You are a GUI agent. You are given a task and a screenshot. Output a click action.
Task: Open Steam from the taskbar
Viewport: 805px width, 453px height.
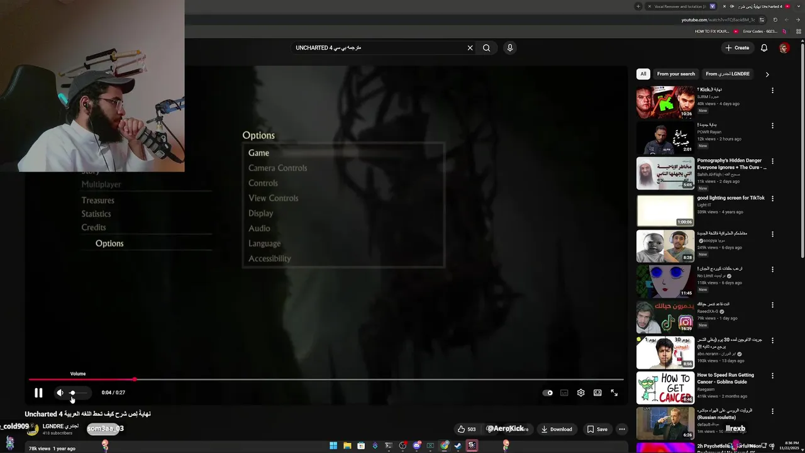pyautogui.click(x=458, y=445)
